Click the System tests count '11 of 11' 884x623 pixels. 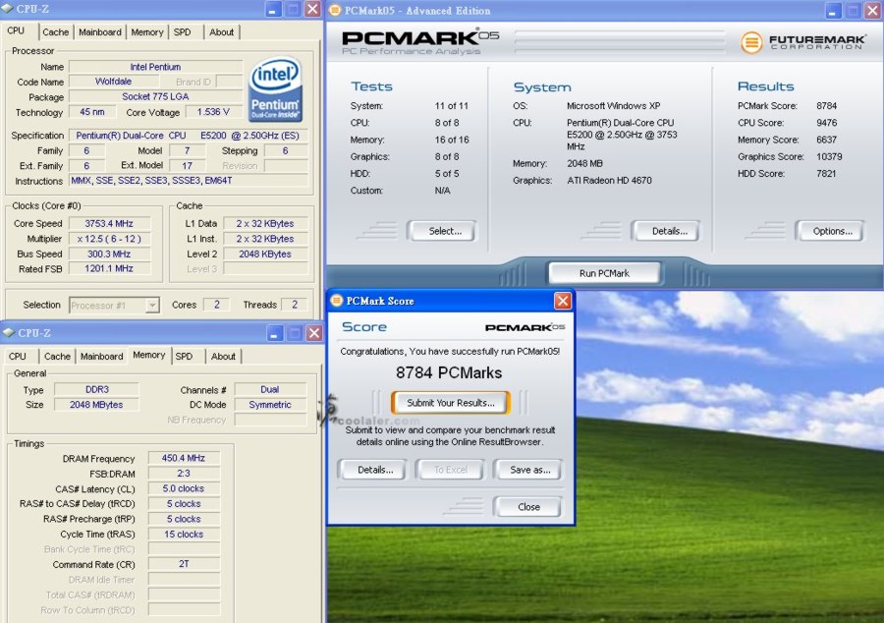(451, 105)
